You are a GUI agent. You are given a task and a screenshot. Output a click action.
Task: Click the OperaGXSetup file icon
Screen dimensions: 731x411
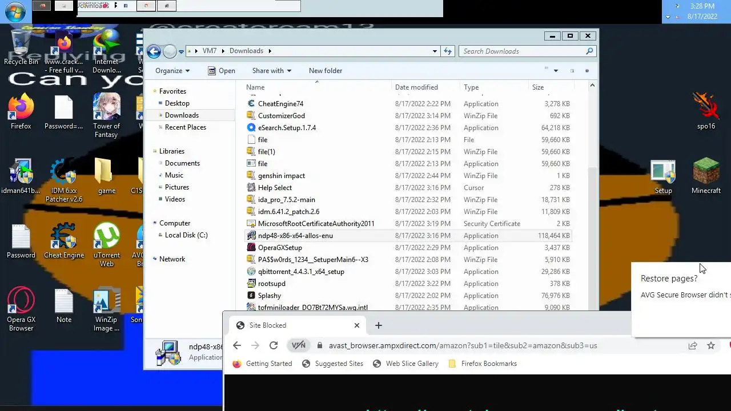tap(251, 248)
